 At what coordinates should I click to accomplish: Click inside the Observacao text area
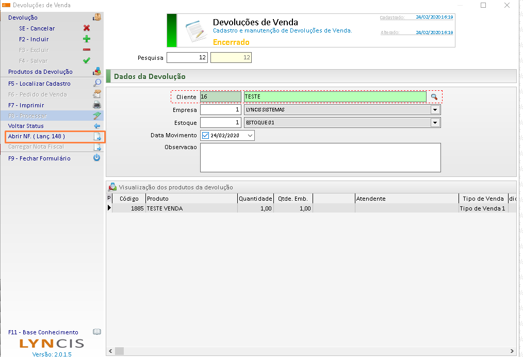(320, 157)
